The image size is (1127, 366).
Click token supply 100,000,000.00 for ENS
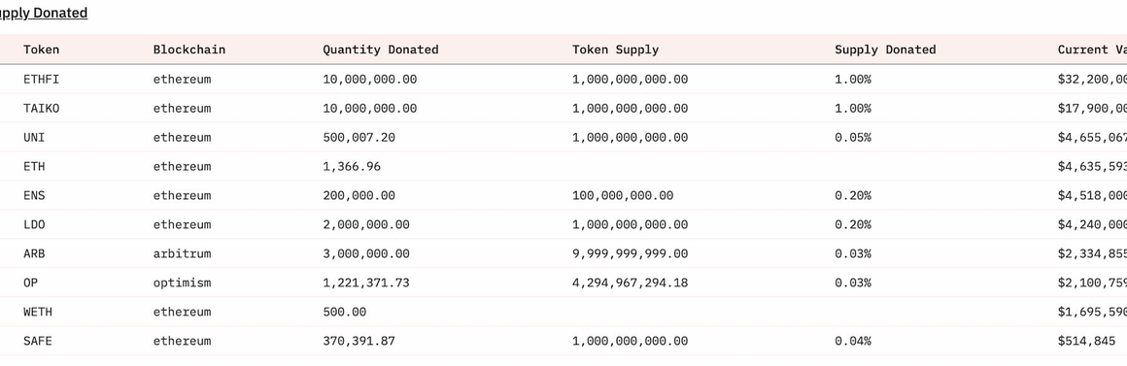click(x=623, y=196)
